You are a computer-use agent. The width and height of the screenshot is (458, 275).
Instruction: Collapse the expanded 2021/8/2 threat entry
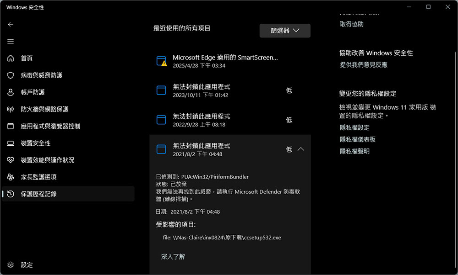[x=301, y=149]
